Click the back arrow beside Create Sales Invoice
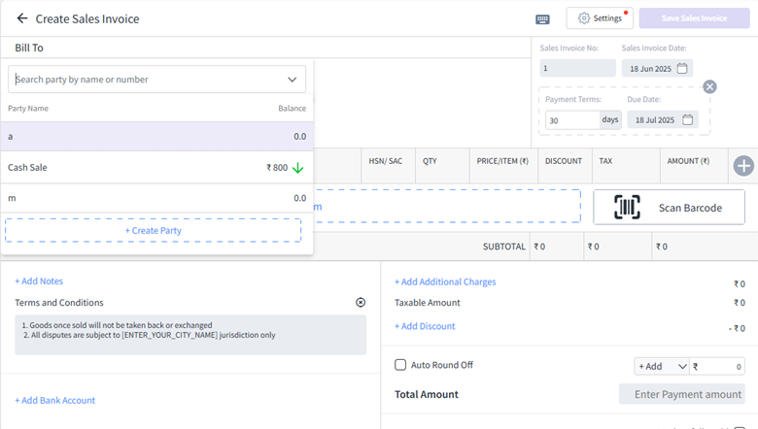Screen dimensions: 758x429 click(22, 18)
